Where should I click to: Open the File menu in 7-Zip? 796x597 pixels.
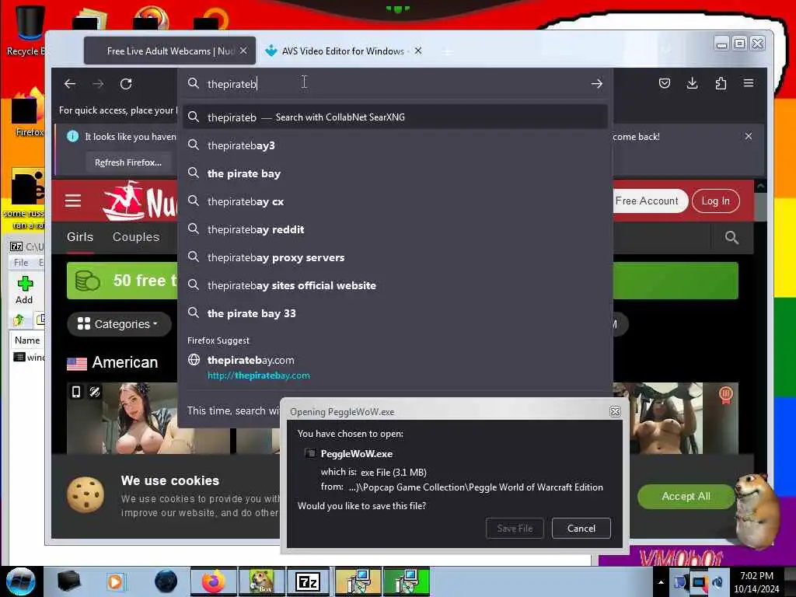[x=21, y=263]
